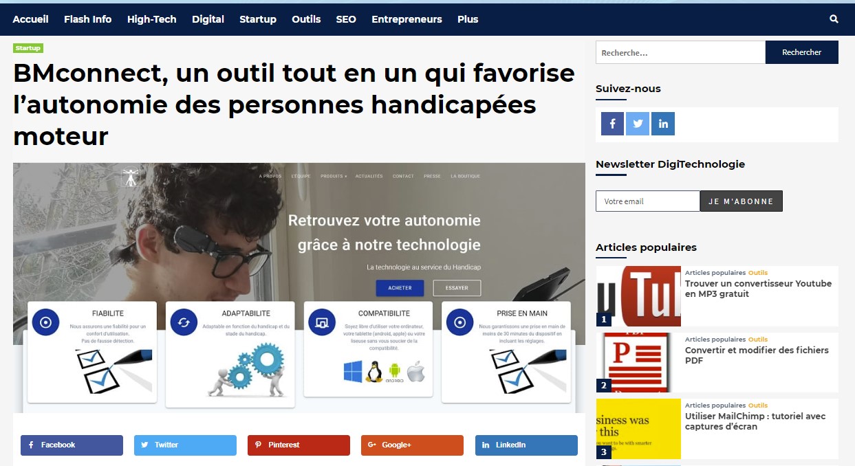Image resolution: width=855 pixels, height=466 pixels.
Task: Share the article via the Twitter button
Action: click(185, 445)
